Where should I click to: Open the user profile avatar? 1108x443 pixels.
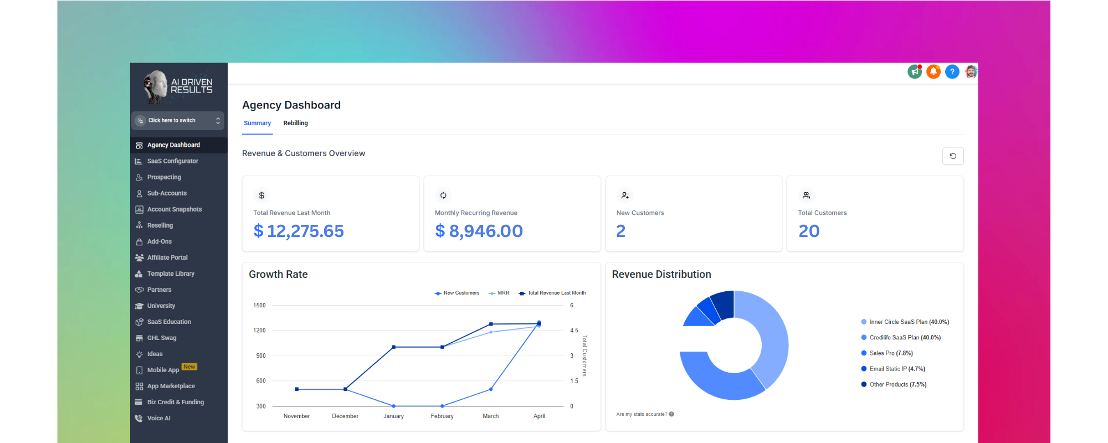coord(971,71)
